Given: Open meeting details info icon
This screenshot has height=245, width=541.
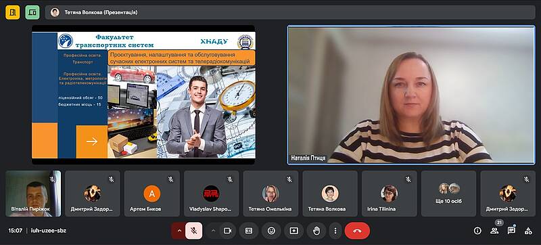Looking at the screenshot, I should click(x=477, y=231).
